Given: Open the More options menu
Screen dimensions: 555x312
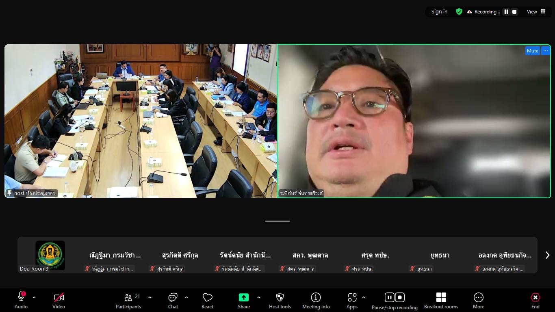Looking at the screenshot, I should pos(478,301).
